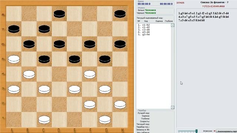Select move 1. c1-b2 in list
This screenshot has height=133, width=237.
point(144,25)
